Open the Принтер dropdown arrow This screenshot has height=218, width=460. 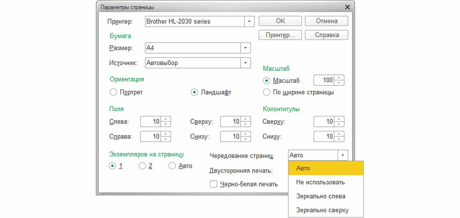point(250,21)
